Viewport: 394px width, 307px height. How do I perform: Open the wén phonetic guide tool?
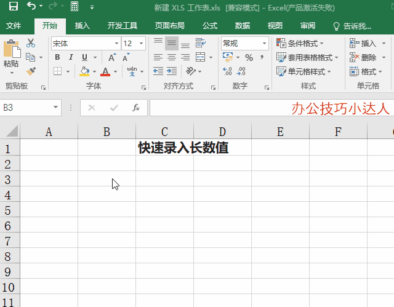(x=132, y=71)
